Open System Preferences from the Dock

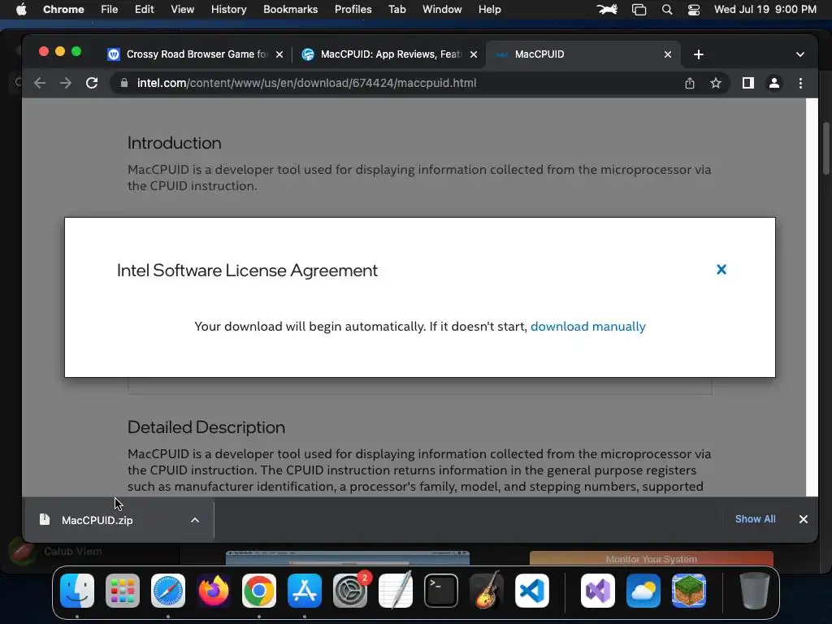coord(350,591)
